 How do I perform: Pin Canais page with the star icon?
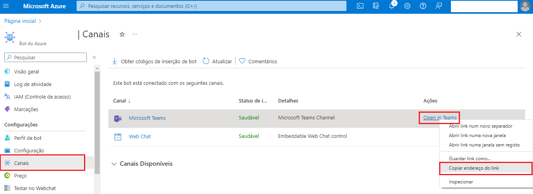pos(122,34)
